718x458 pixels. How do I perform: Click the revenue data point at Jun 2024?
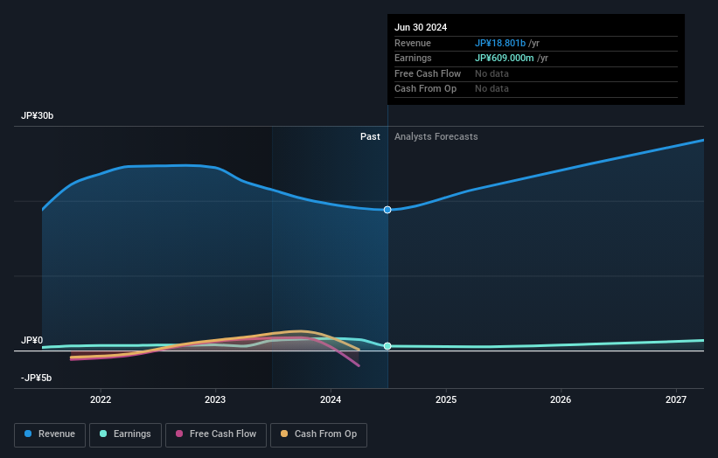click(x=387, y=210)
